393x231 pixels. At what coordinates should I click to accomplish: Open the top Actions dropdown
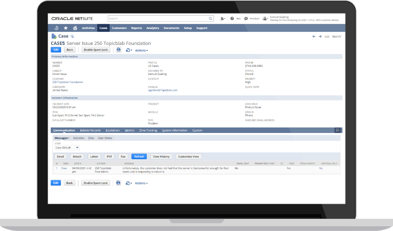(x=141, y=50)
